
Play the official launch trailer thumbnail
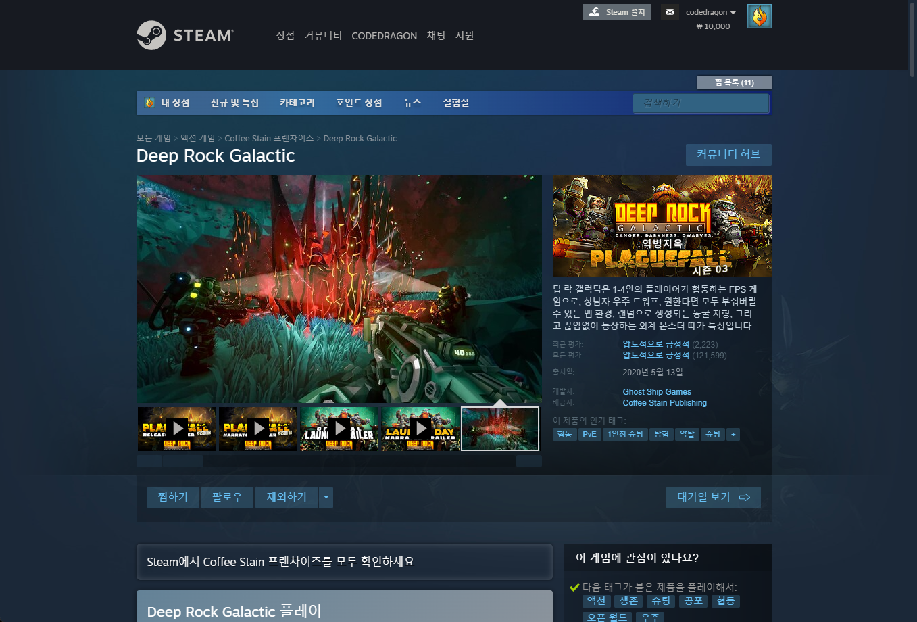(x=339, y=429)
